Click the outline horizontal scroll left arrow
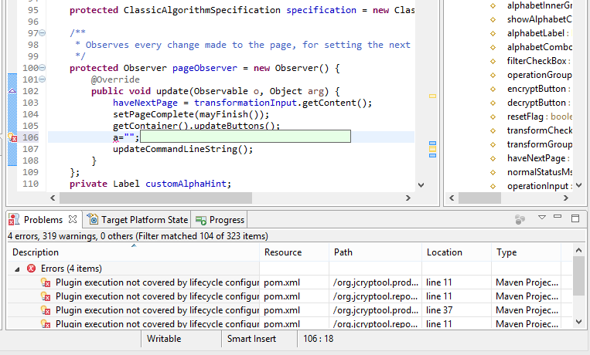 [452, 198]
